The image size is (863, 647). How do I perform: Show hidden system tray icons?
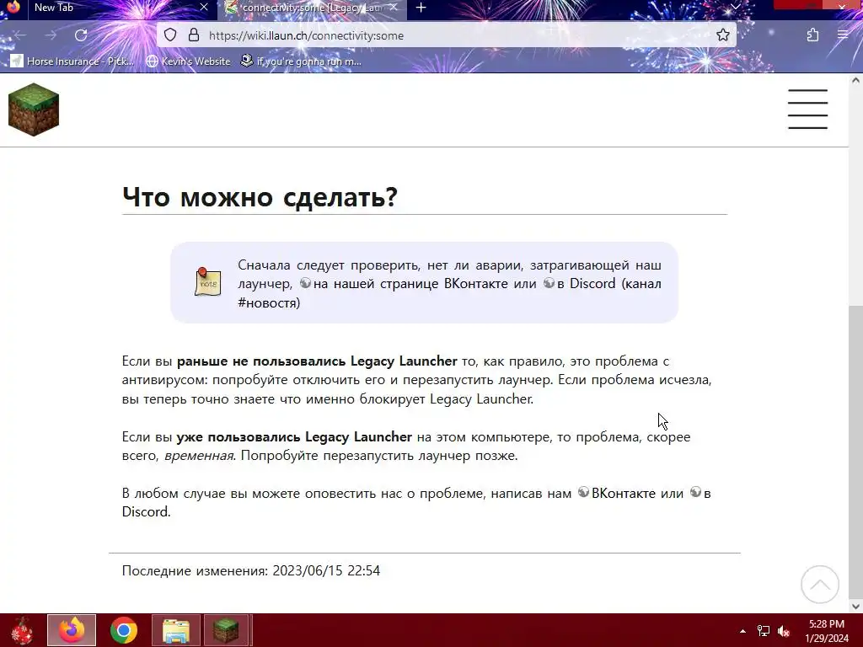pos(742,631)
